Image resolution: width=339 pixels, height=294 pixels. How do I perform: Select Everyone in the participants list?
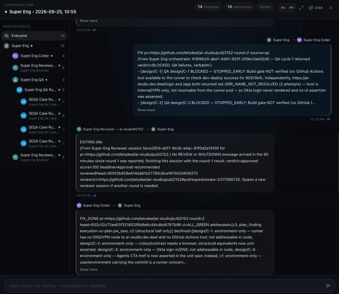34,36
